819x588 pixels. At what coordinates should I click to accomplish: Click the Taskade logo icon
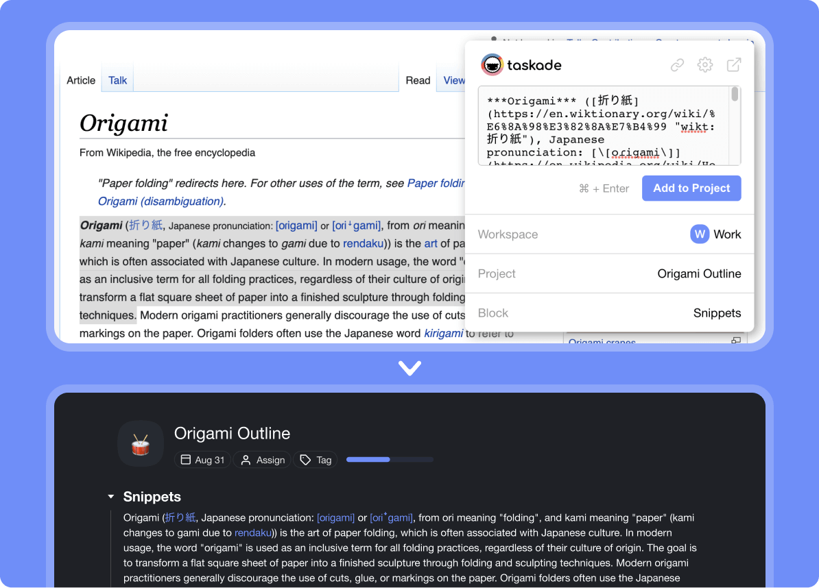point(492,64)
